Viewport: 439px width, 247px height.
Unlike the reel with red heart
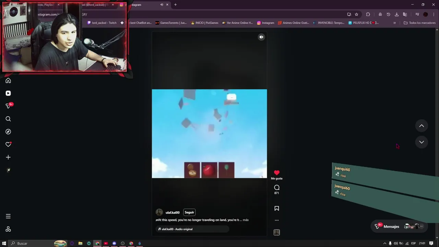[277, 173]
